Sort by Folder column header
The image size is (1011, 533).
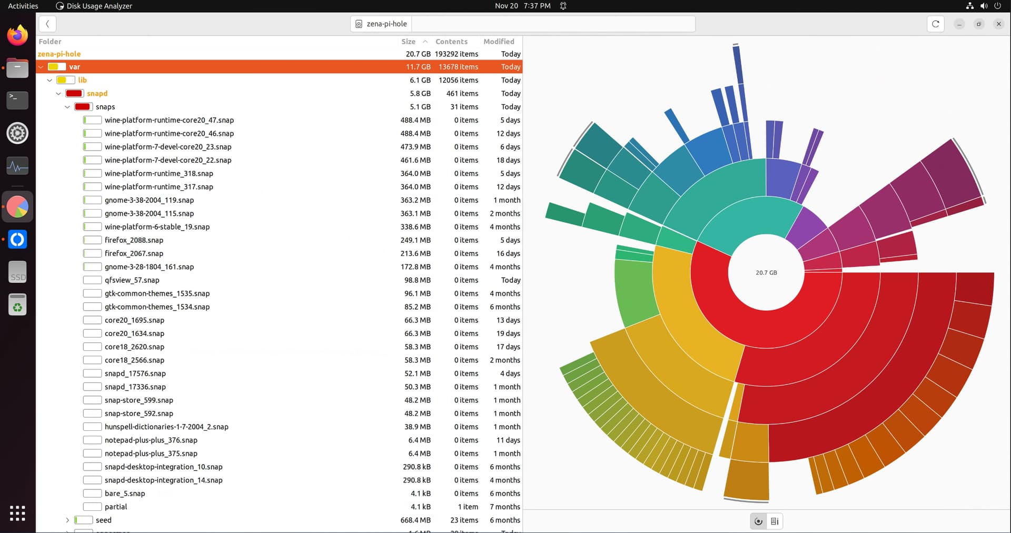click(x=50, y=42)
